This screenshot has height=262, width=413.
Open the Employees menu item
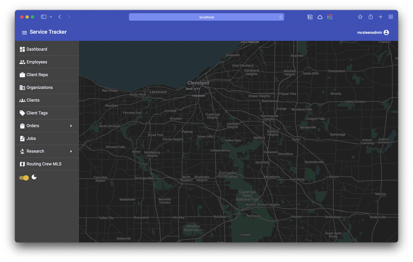[47, 62]
